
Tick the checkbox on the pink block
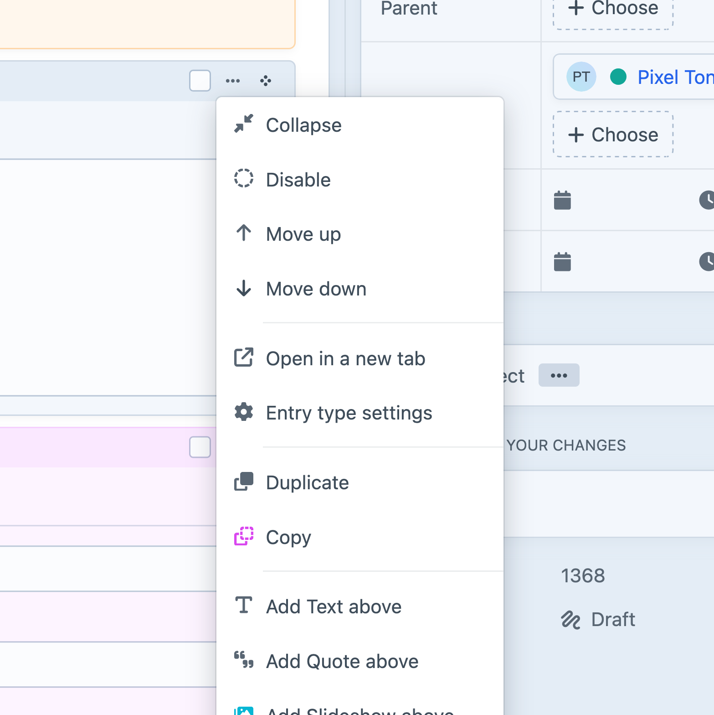[200, 447]
